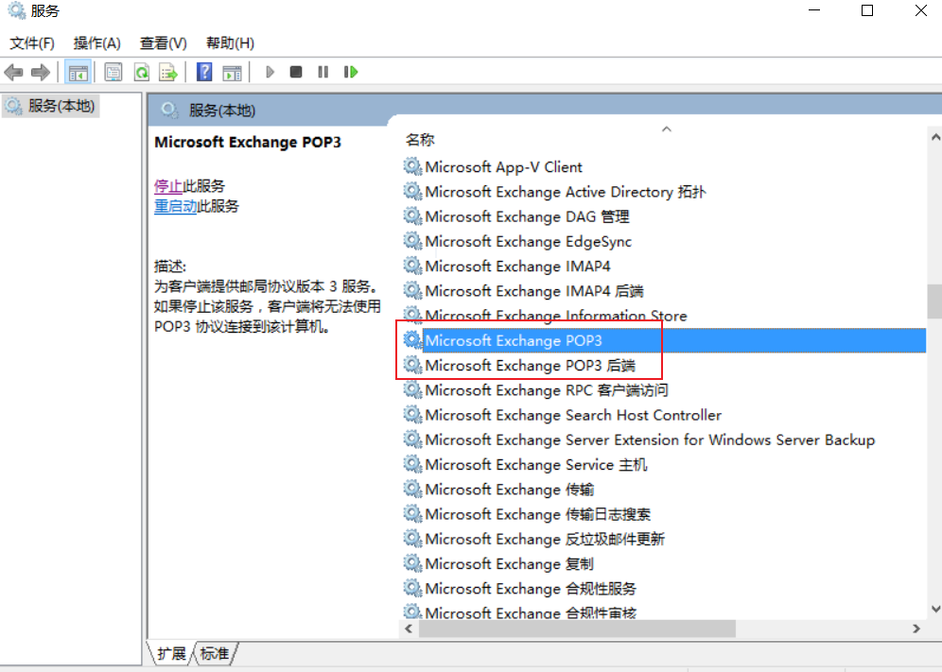Open the 查看(V) menu
Screen dimensions: 942x672
tap(163, 43)
